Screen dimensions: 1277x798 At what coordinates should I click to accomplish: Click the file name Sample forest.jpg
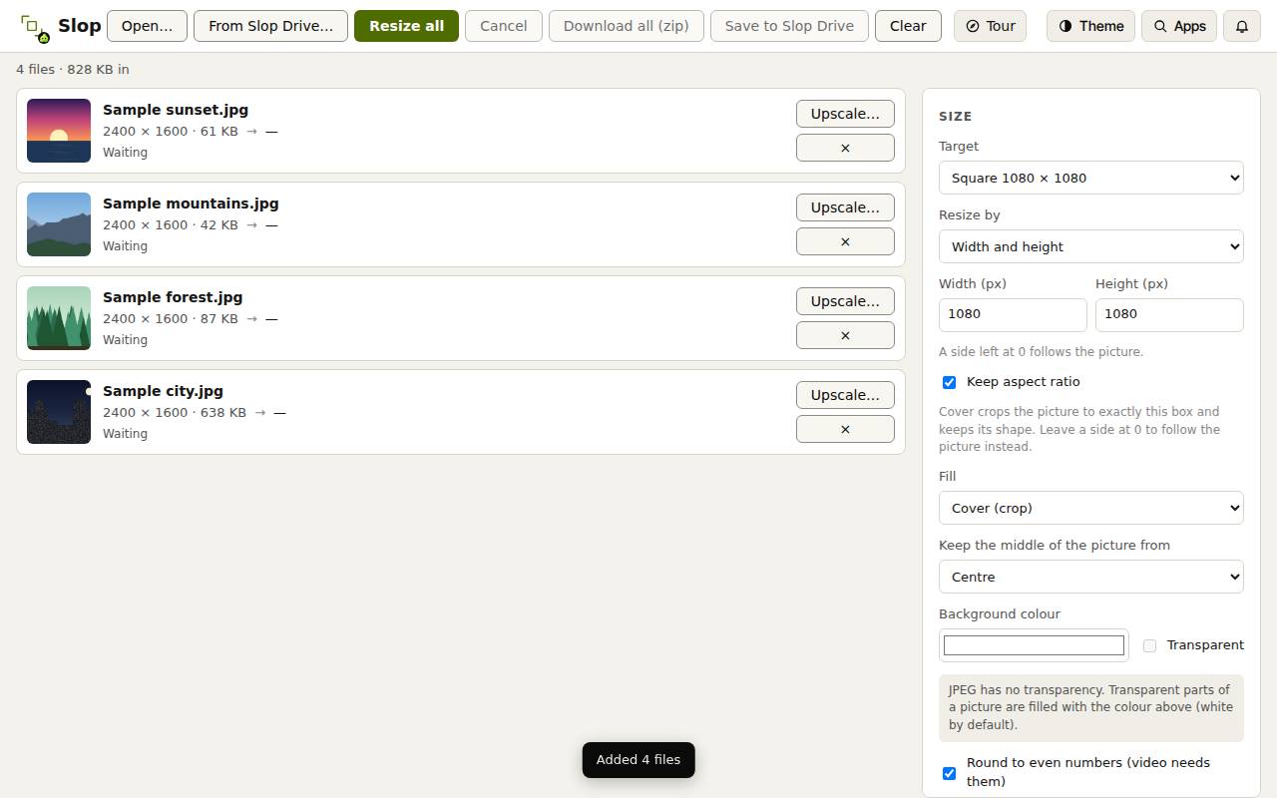point(173,297)
